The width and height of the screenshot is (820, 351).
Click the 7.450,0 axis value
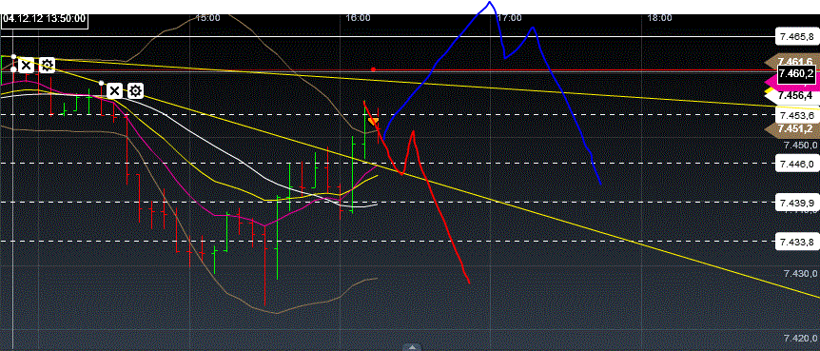800,145
